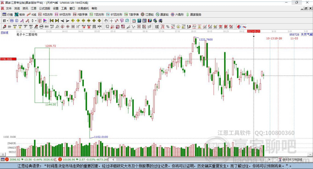313x169 pixels.
Task: Click the last yellow diamond arrow icon
Action: (x=99, y=21)
